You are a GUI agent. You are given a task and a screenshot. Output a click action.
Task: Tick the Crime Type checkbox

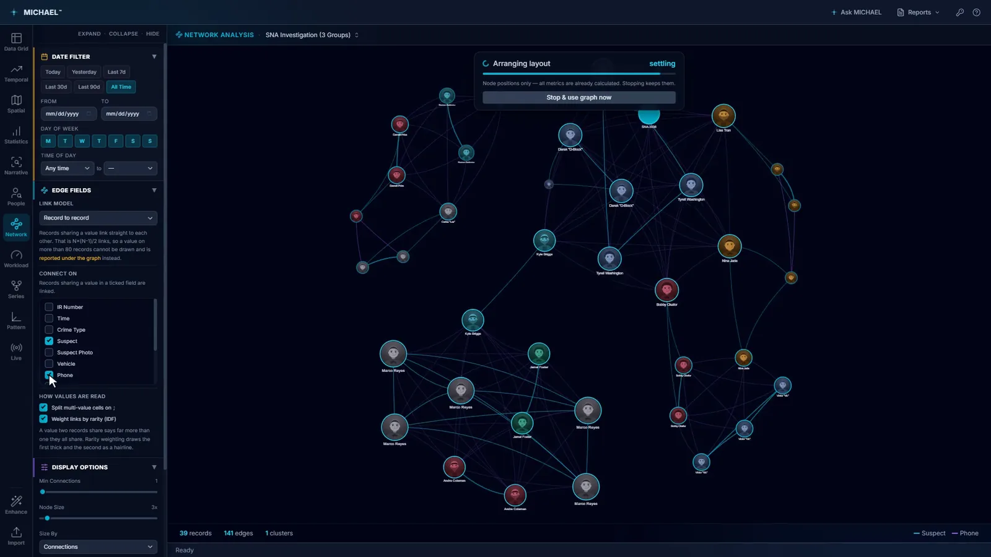pos(49,330)
